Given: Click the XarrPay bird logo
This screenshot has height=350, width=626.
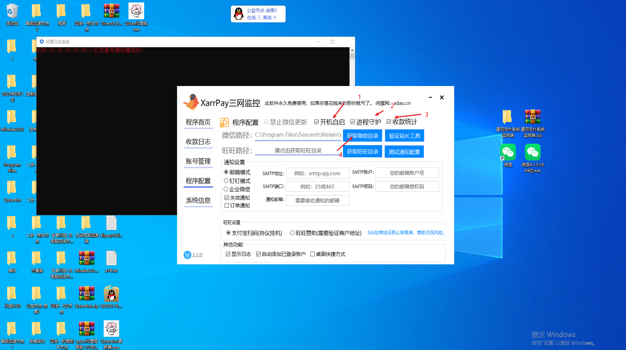Looking at the screenshot, I should pyautogui.click(x=191, y=102).
